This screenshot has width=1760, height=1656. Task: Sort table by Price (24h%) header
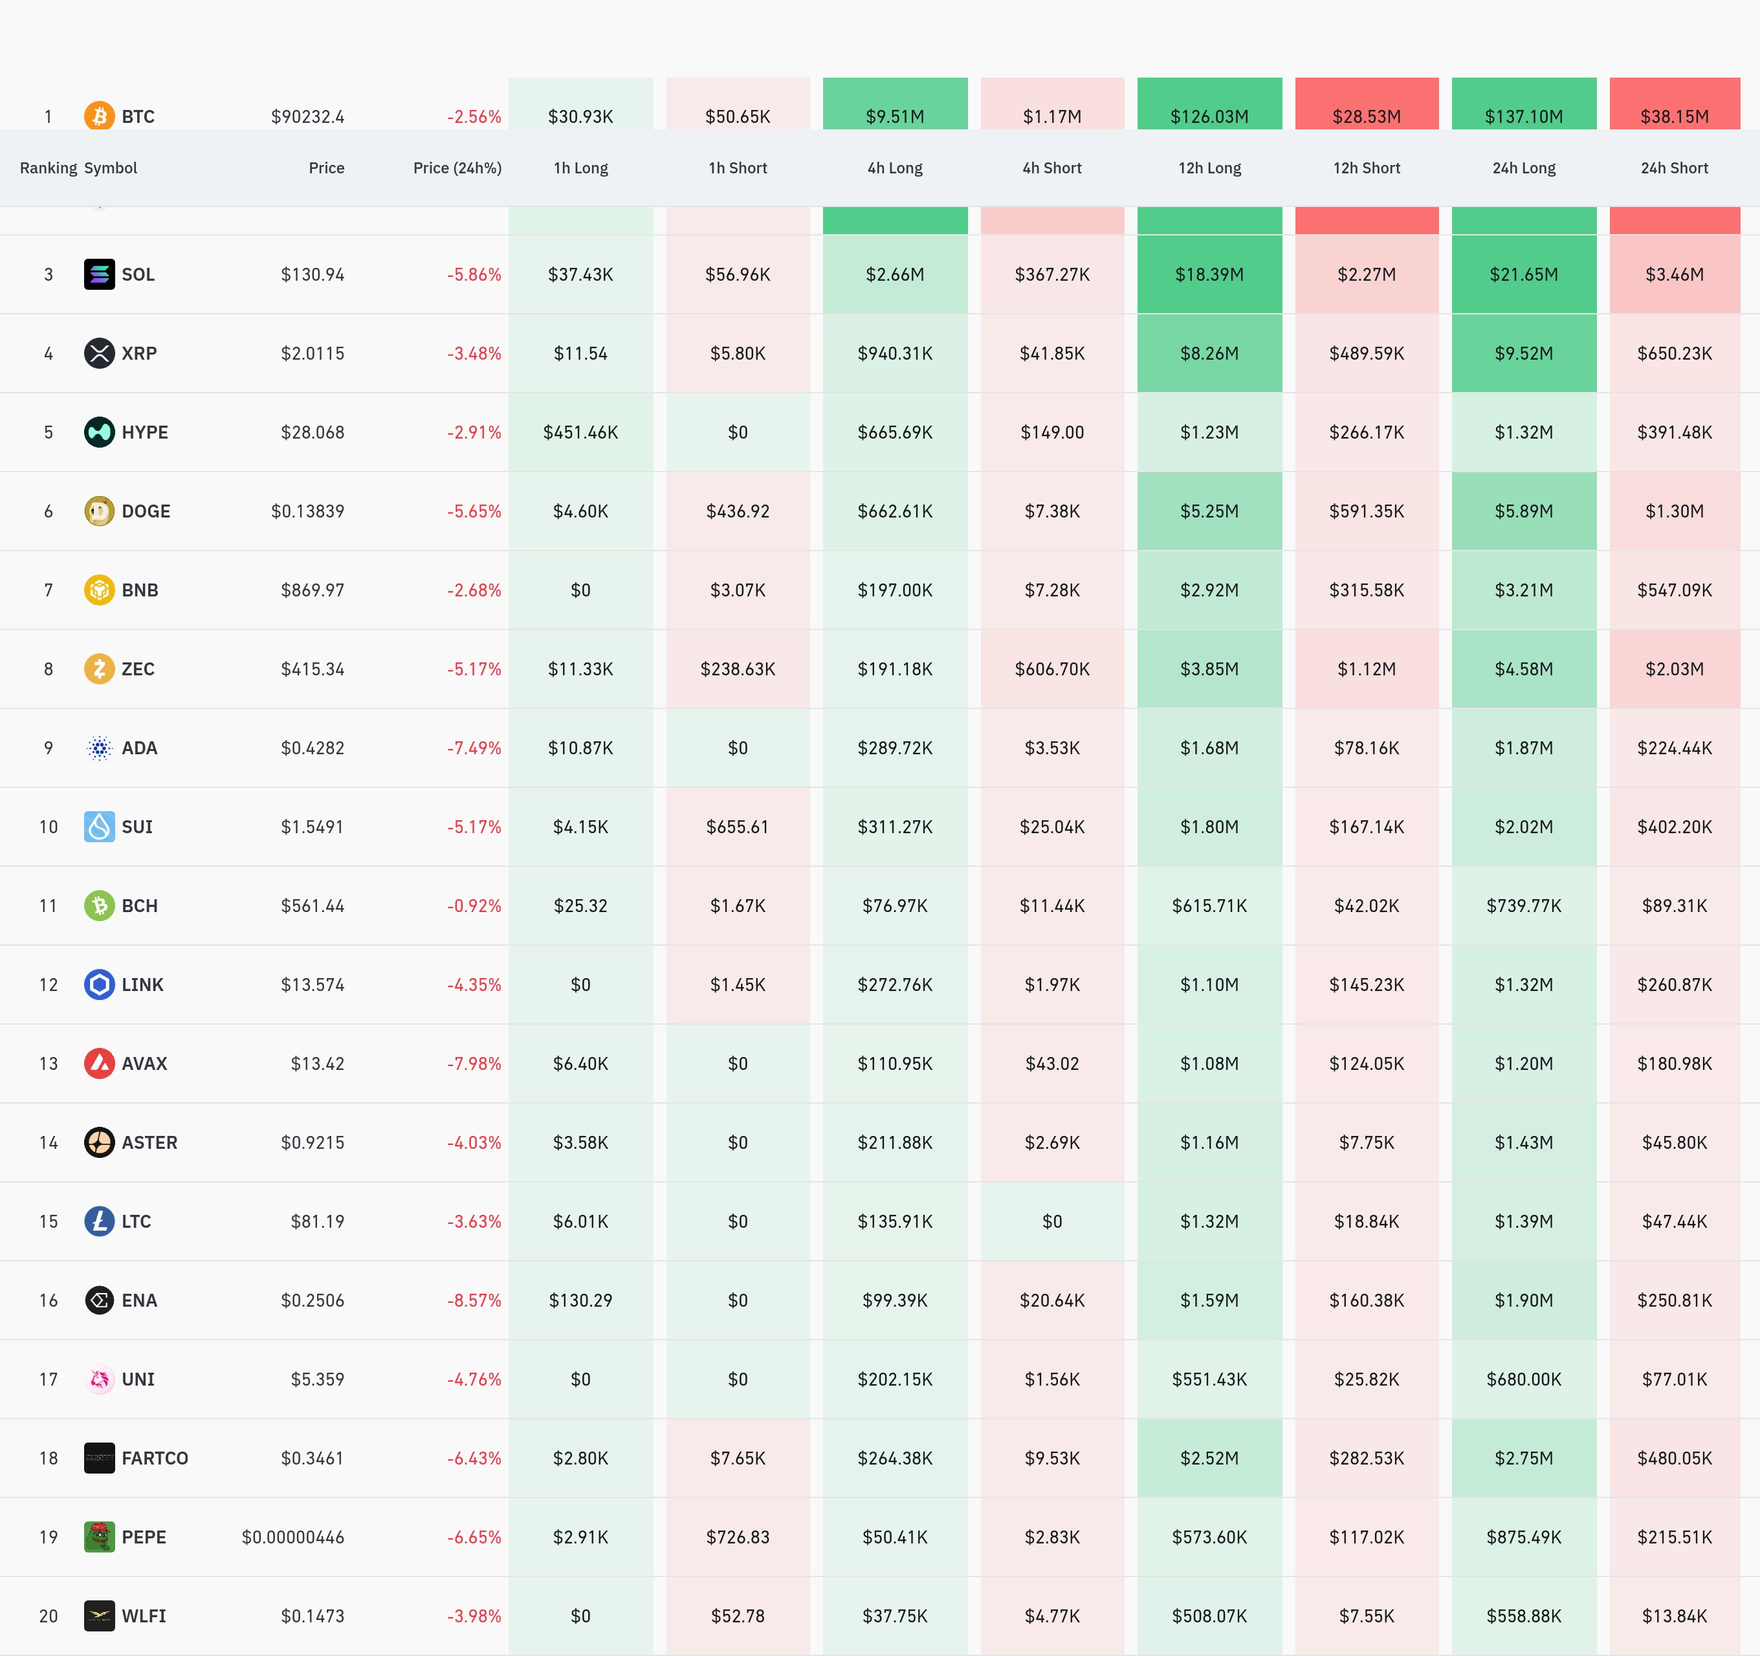tap(457, 168)
